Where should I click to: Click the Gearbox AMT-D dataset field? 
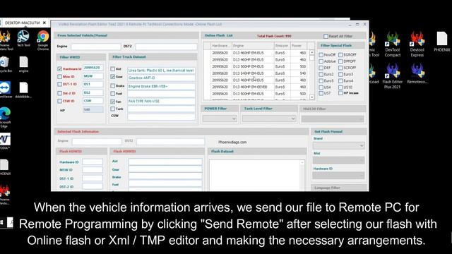[x=161, y=78]
